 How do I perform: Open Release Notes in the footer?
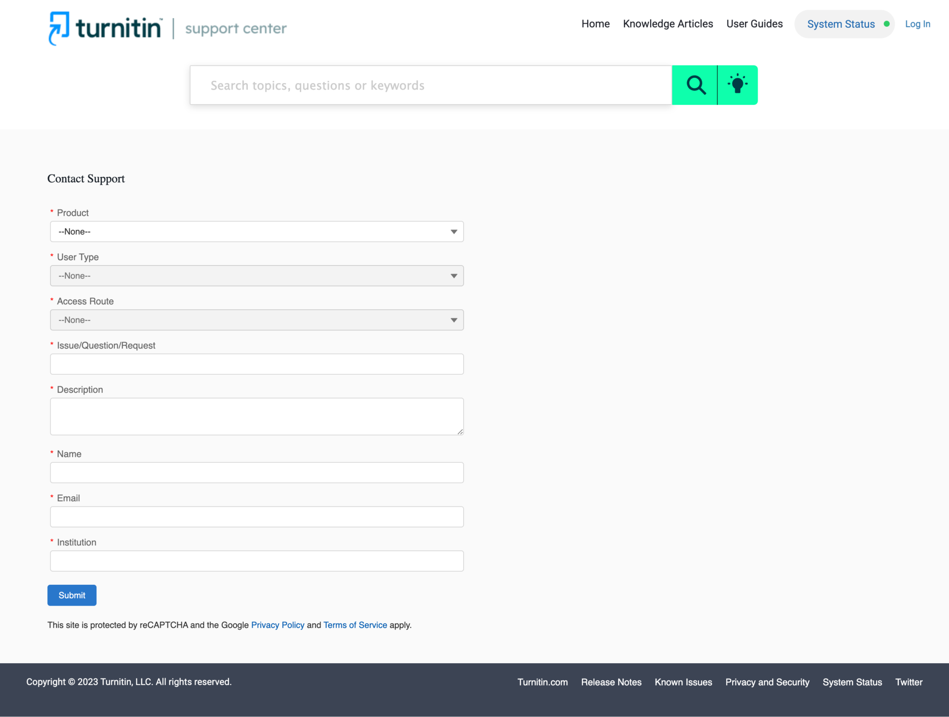point(611,682)
